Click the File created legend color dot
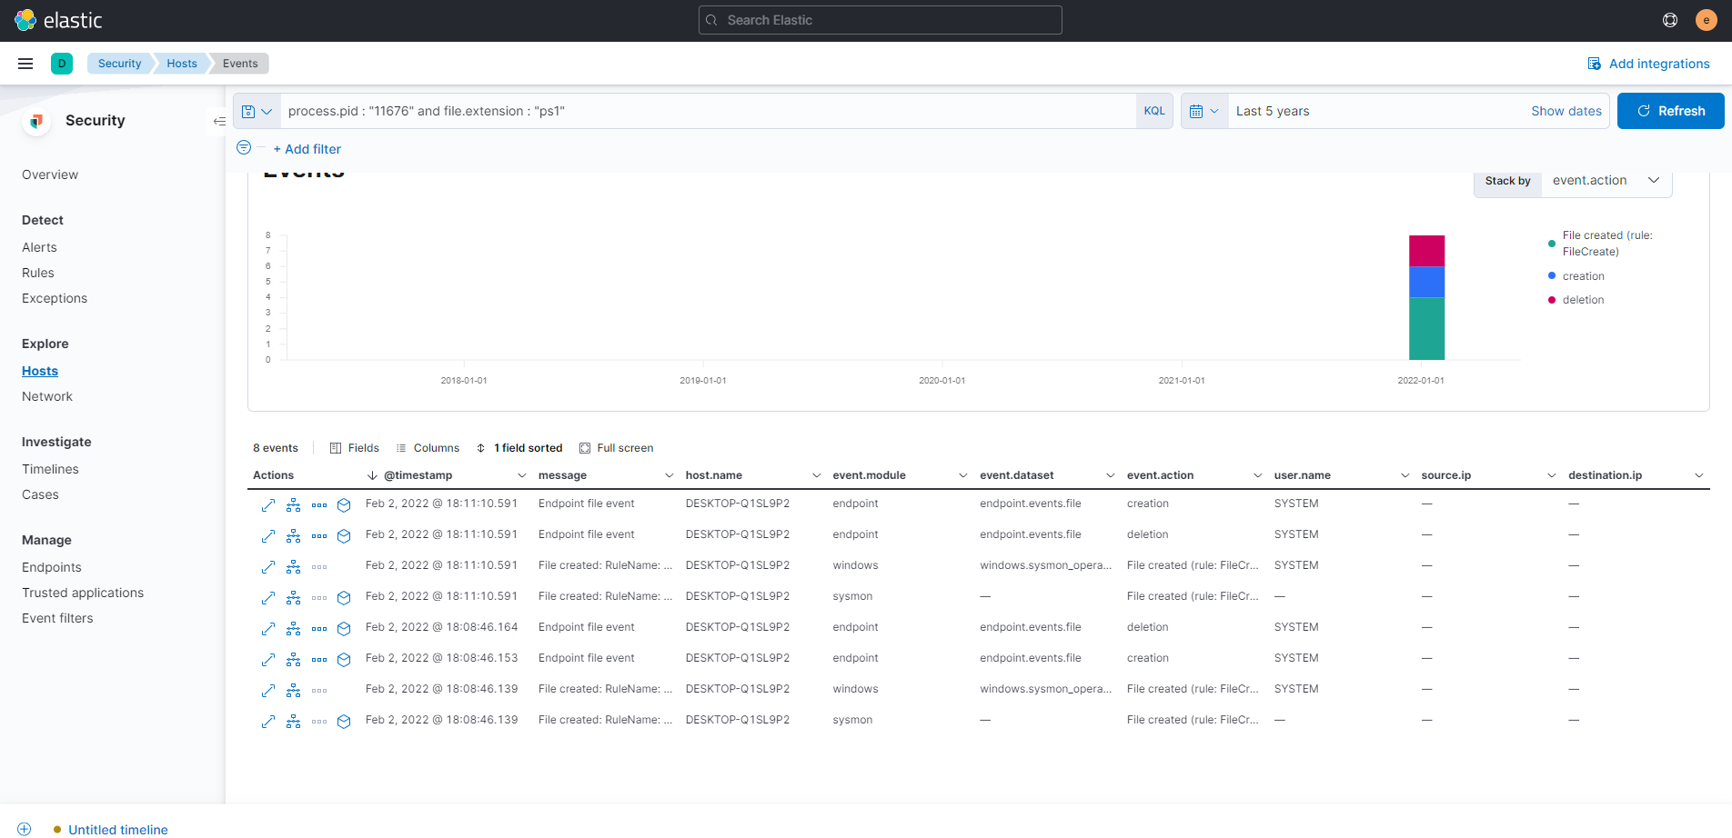The width and height of the screenshot is (1732, 838). coord(1551,244)
